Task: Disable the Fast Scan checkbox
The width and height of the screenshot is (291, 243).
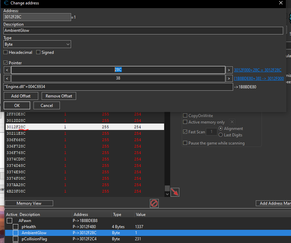Action: (185, 132)
